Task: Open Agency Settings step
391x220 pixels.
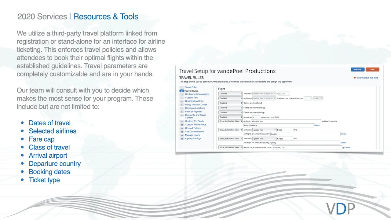Action: click(193, 138)
